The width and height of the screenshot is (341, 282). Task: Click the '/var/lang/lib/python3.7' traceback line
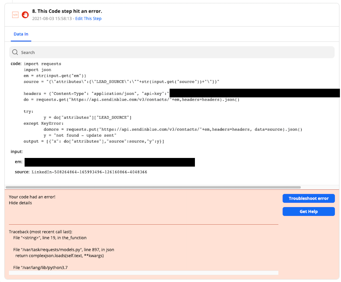pyautogui.click(x=41, y=268)
